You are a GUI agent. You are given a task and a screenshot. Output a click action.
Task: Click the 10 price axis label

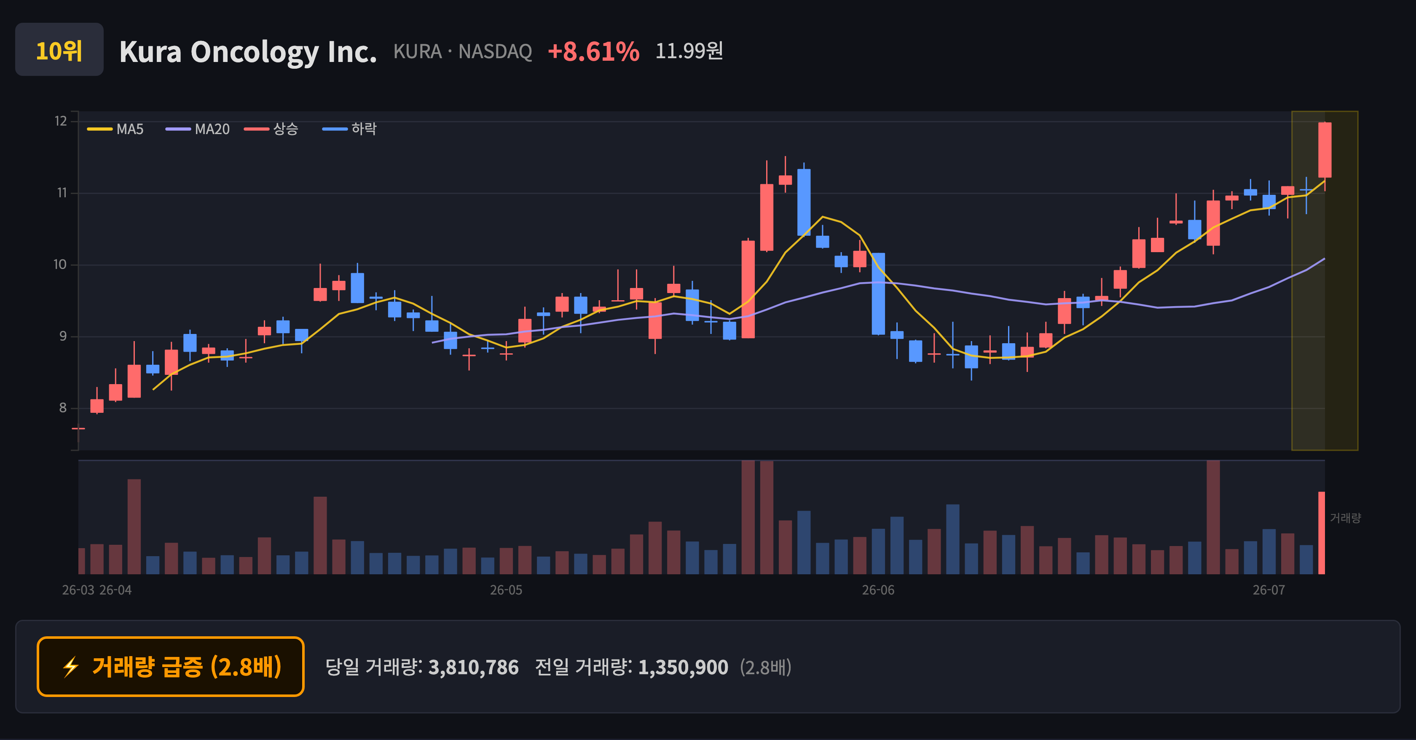click(x=60, y=264)
